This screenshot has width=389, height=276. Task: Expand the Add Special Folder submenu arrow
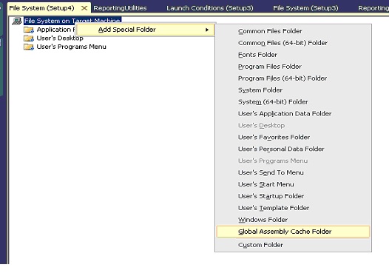coord(207,30)
